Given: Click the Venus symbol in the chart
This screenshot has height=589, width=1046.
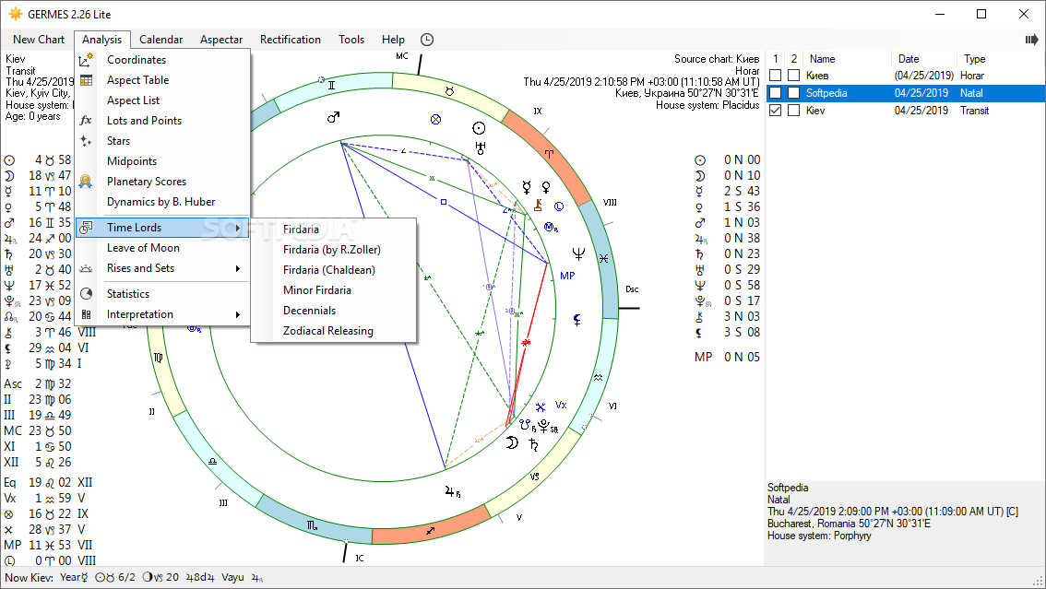Looking at the screenshot, I should (546, 187).
